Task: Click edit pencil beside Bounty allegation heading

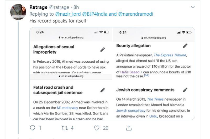Action: point(185,46)
